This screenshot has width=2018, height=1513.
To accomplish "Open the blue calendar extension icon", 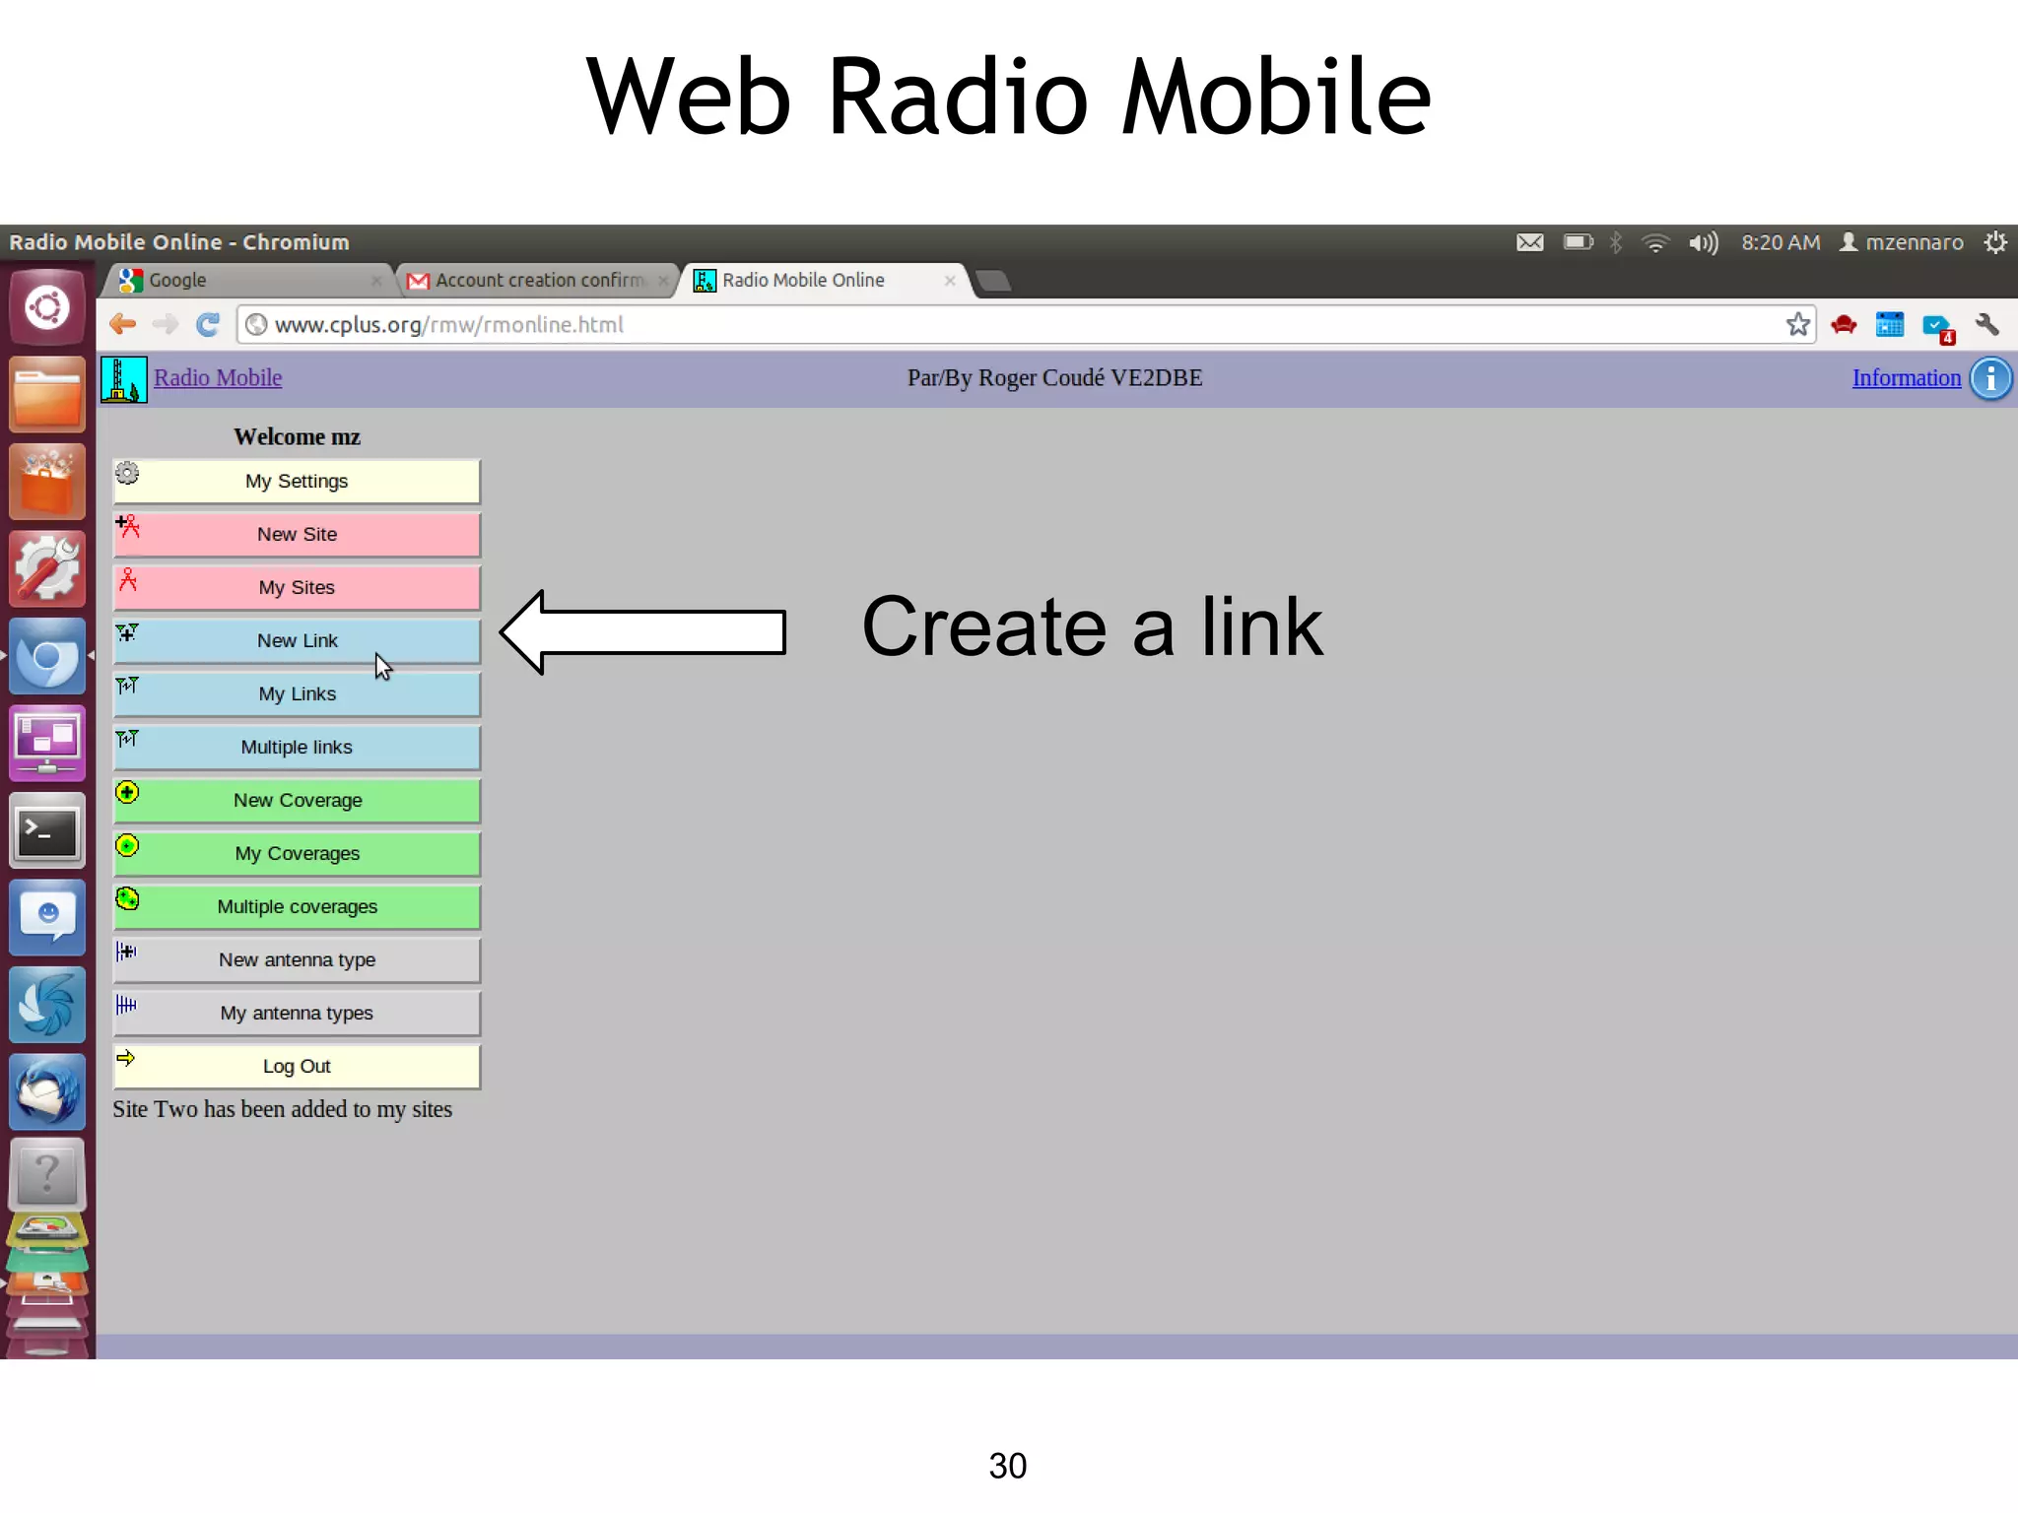I will [x=1890, y=325].
